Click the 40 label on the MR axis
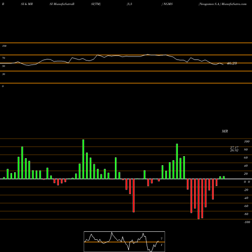 (x=246, y=166)
